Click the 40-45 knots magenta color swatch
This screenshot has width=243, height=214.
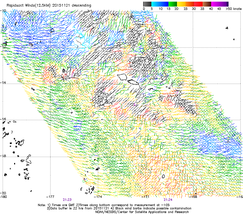215,4
